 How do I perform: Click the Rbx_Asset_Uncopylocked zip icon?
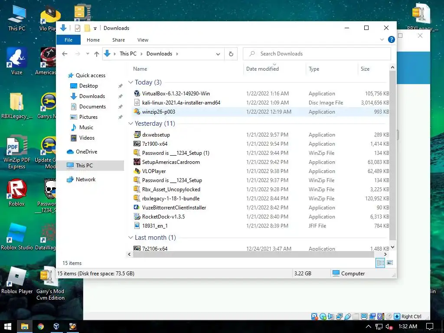click(137, 189)
